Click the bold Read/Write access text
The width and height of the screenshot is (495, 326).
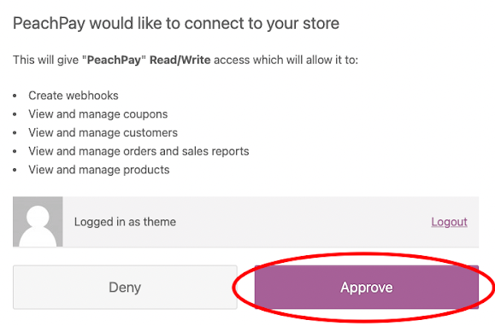pos(180,60)
